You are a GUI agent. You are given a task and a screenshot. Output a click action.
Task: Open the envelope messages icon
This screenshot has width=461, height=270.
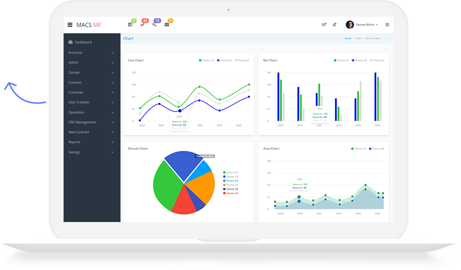[324, 25]
